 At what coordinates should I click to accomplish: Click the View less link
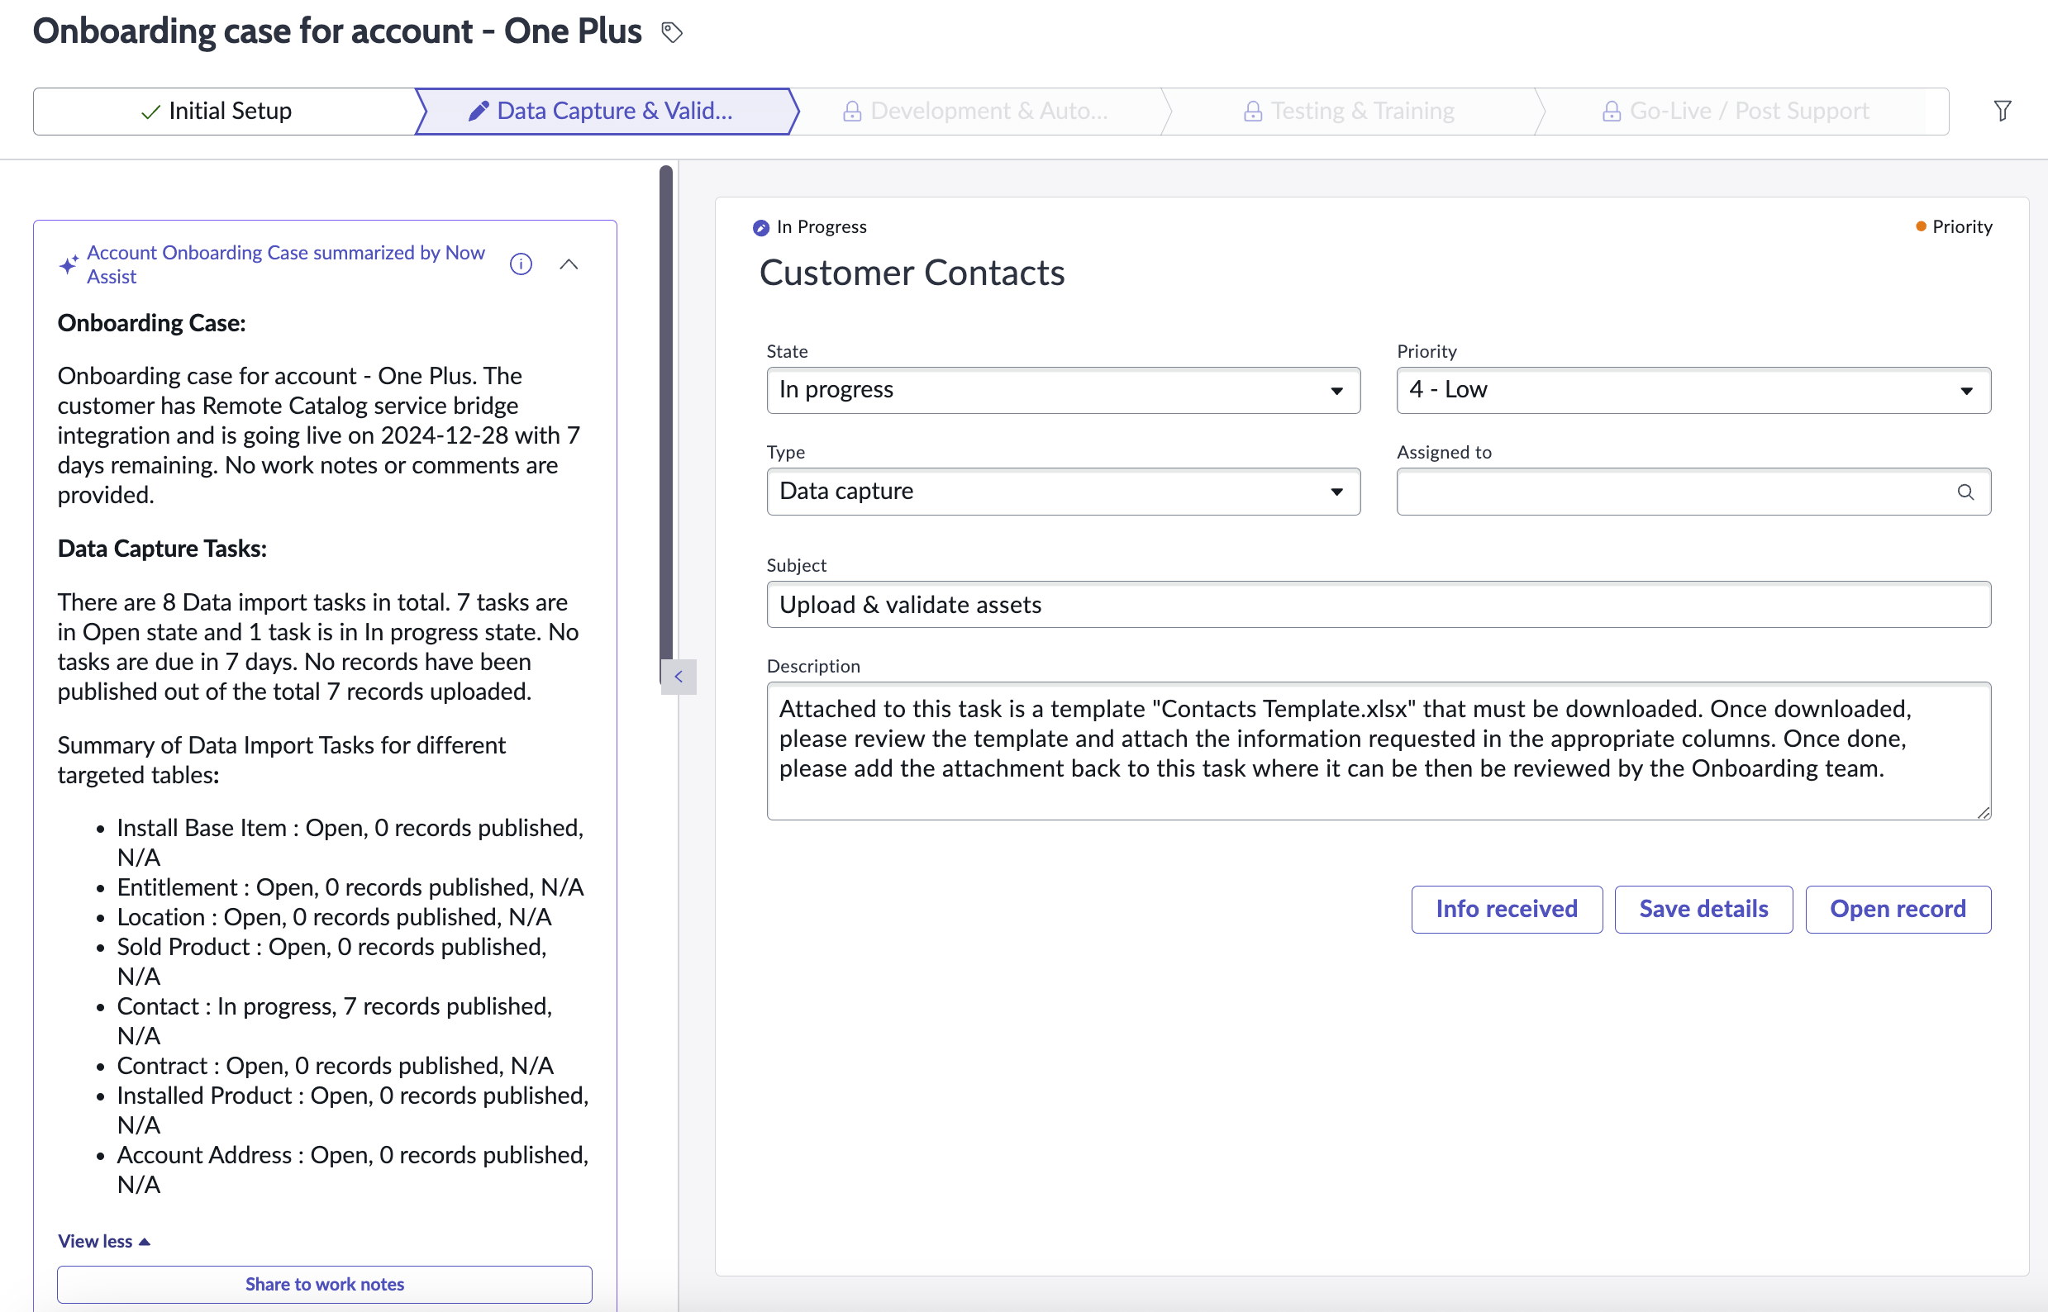click(x=104, y=1241)
